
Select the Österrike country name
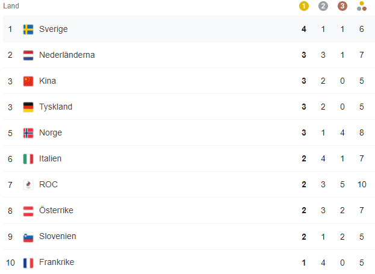(56, 210)
